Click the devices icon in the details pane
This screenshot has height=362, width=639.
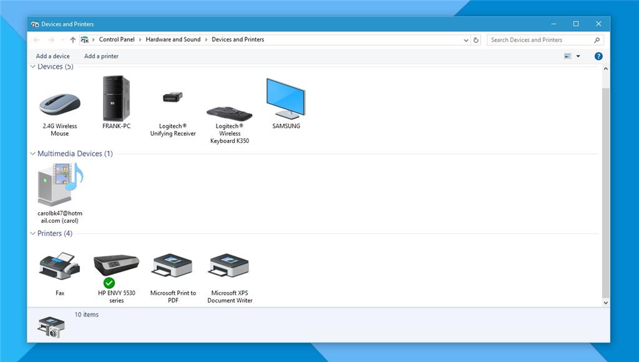click(51, 327)
